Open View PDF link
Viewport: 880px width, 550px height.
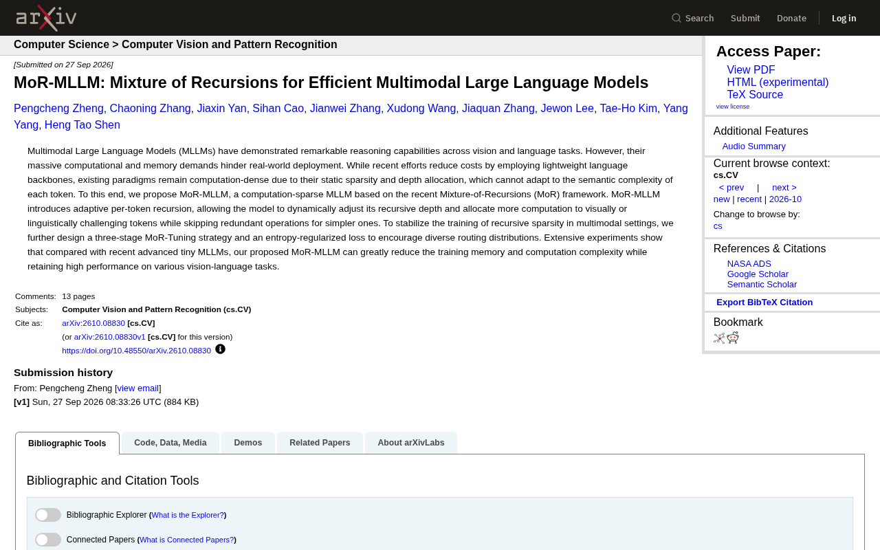[751, 70]
